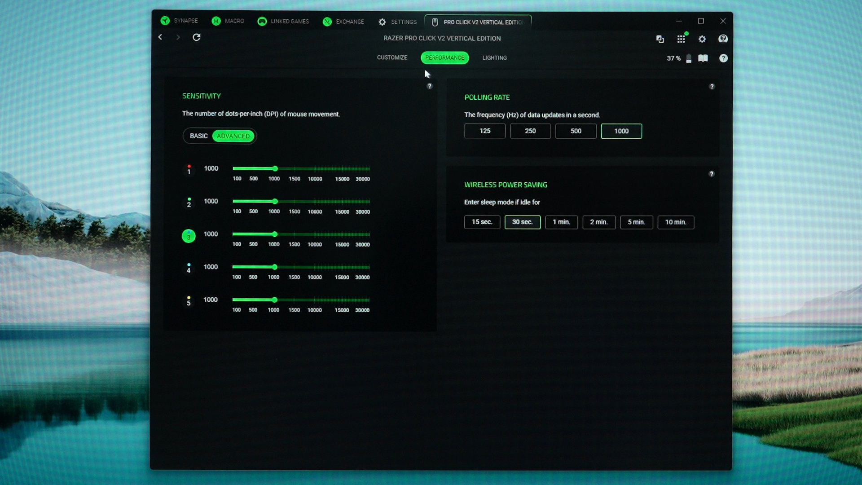Viewport: 862px width, 485px height.
Task: Set sleep idle time to 1 min.
Action: (x=562, y=222)
